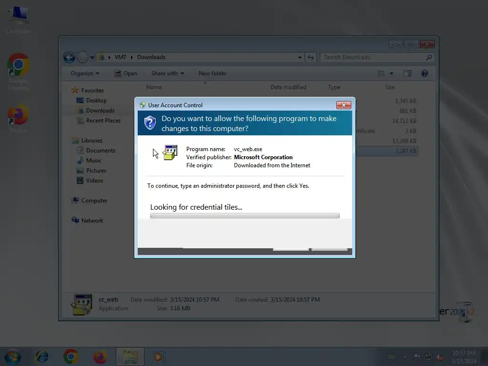Click the Action Center flag tray icon

tap(416, 356)
